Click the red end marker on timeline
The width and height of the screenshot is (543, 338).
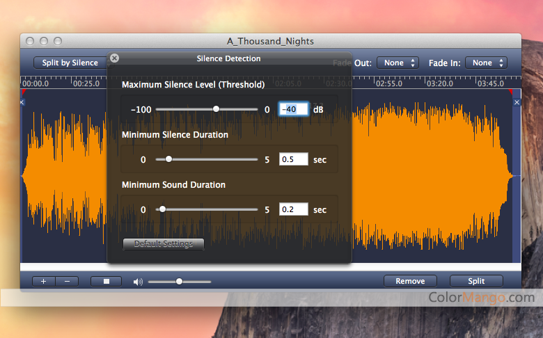(x=510, y=92)
